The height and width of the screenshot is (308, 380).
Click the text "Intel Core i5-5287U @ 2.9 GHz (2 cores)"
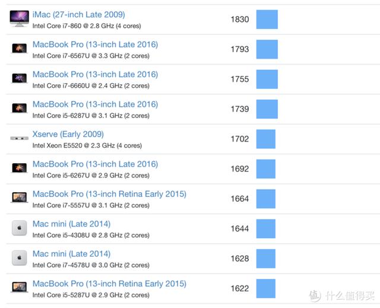pos(91,295)
